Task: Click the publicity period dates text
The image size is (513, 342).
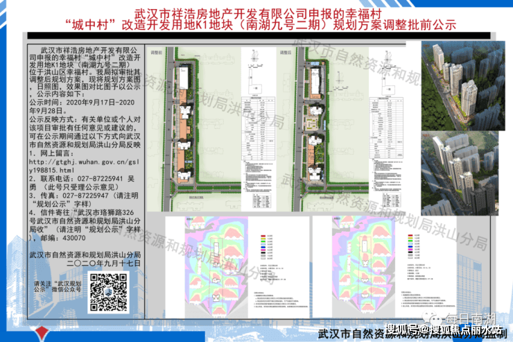Action: (x=85, y=105)
